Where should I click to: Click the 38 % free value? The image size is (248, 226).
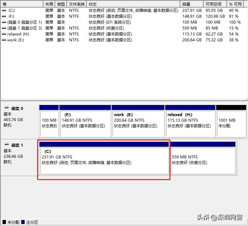tap(234, 40)
